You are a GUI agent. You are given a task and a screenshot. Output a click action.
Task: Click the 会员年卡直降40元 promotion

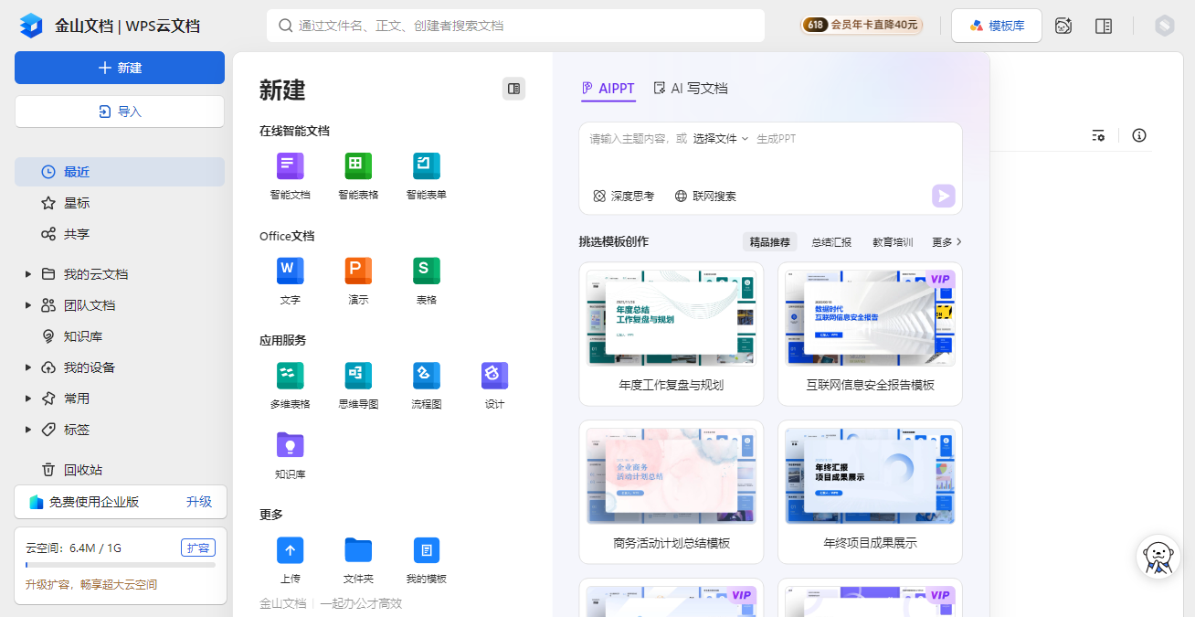(862, 26)
